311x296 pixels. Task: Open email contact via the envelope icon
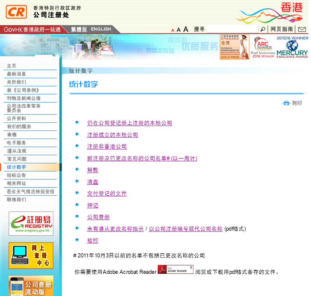coord(302,29)
